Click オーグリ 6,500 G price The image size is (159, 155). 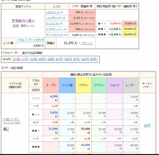[x=54, y=98]
